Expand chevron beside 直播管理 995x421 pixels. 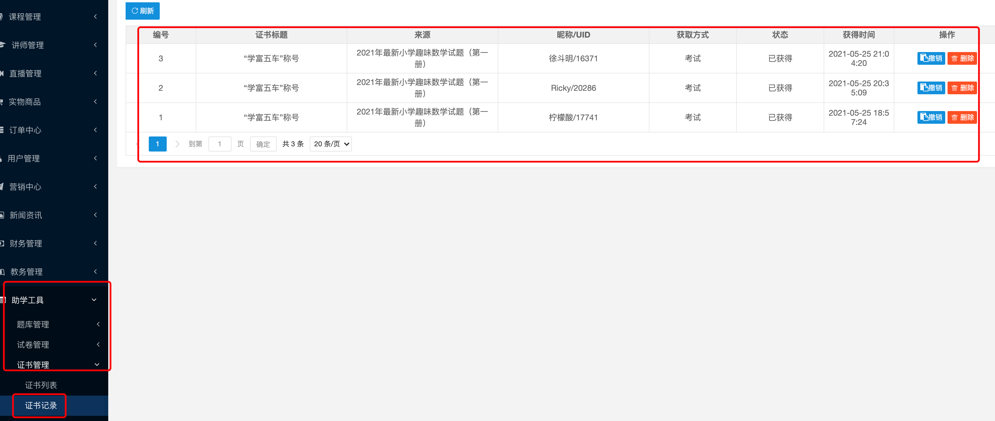tap(95, 73)
